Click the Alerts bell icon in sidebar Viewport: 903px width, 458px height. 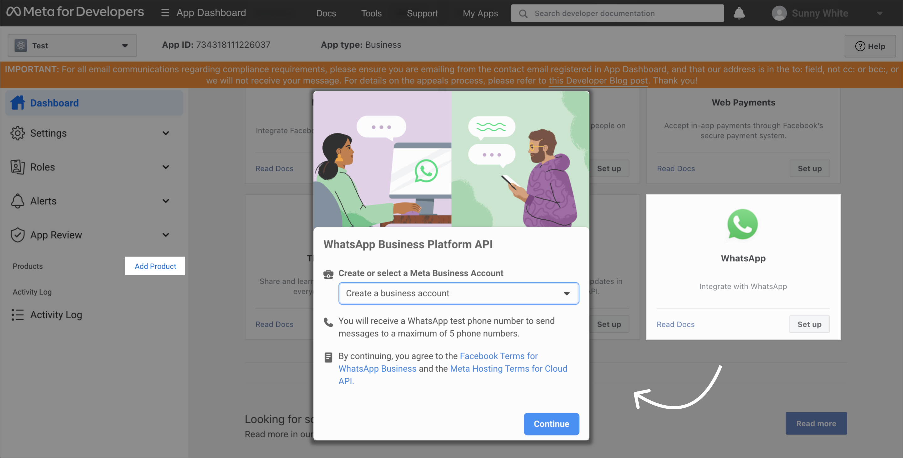(18, 201)
